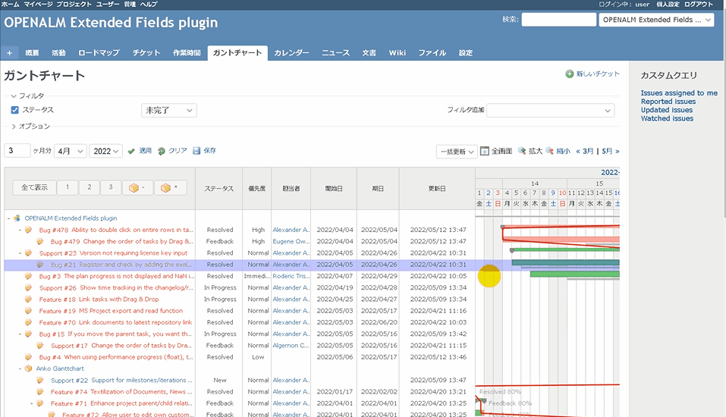
Task: Click the expand package icon with plus
Action: pyautogui.click(x=171, y=188)
